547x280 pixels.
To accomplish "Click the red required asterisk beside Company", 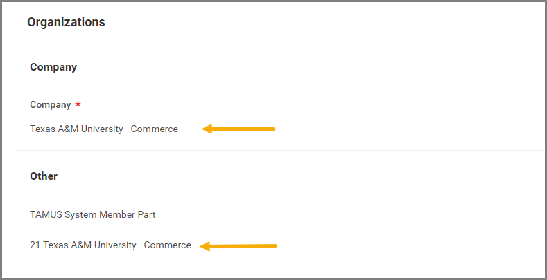I will click(x=78, y=105).
